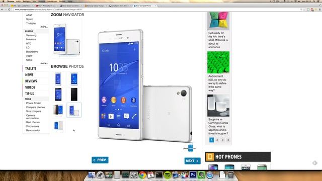Go to previous photo with PREV button
322x181 pixels.
100,160
